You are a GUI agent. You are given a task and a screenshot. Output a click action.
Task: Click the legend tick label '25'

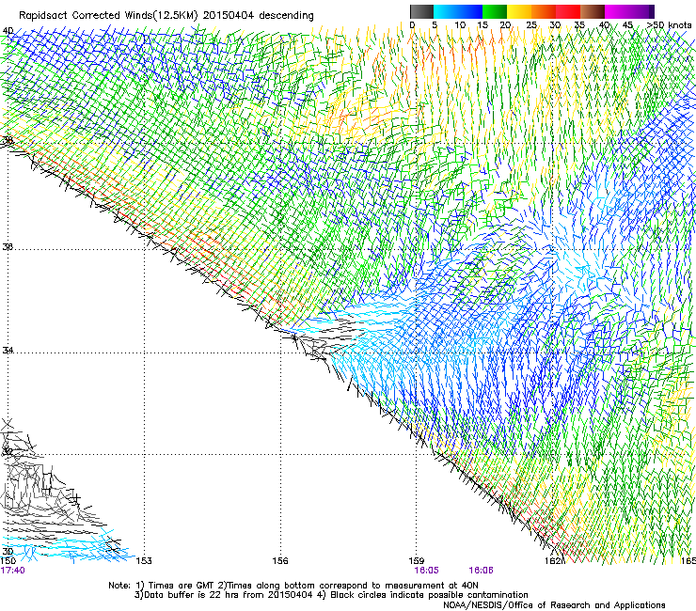click(x=530, y=25)
